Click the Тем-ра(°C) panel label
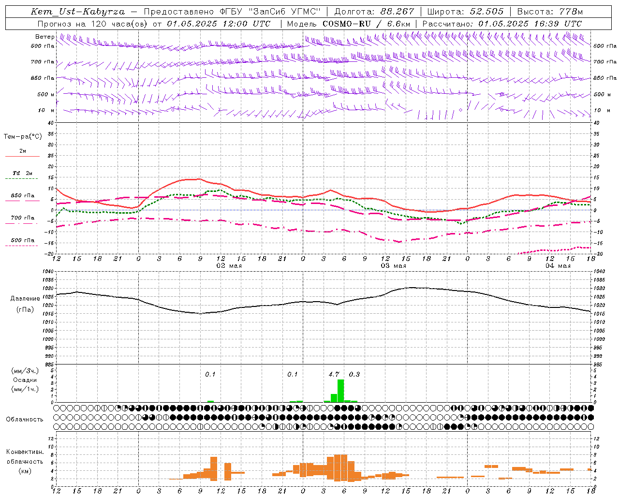The height and width of the screenshot is (495, 619). 23,137
